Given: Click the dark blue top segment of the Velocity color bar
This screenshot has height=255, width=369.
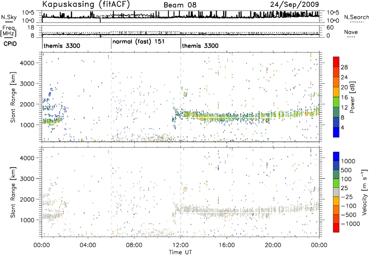Looking at the screenshot, I should (336, 156).
